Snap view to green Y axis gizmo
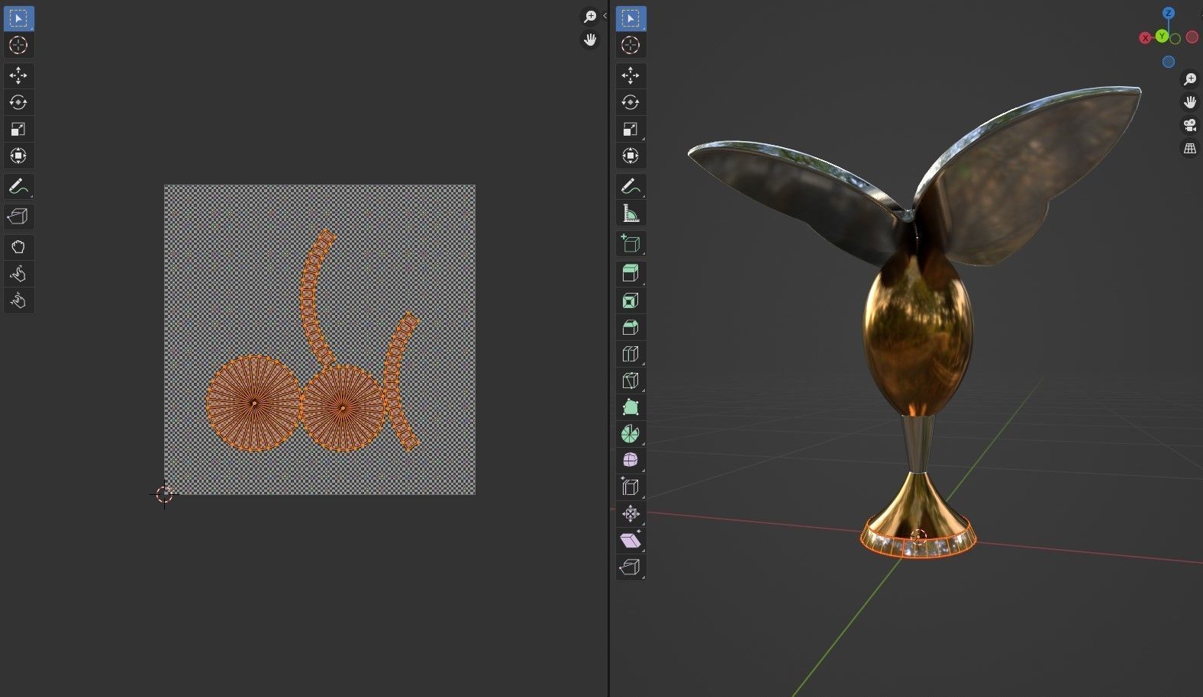 [x=1162, y=37]
